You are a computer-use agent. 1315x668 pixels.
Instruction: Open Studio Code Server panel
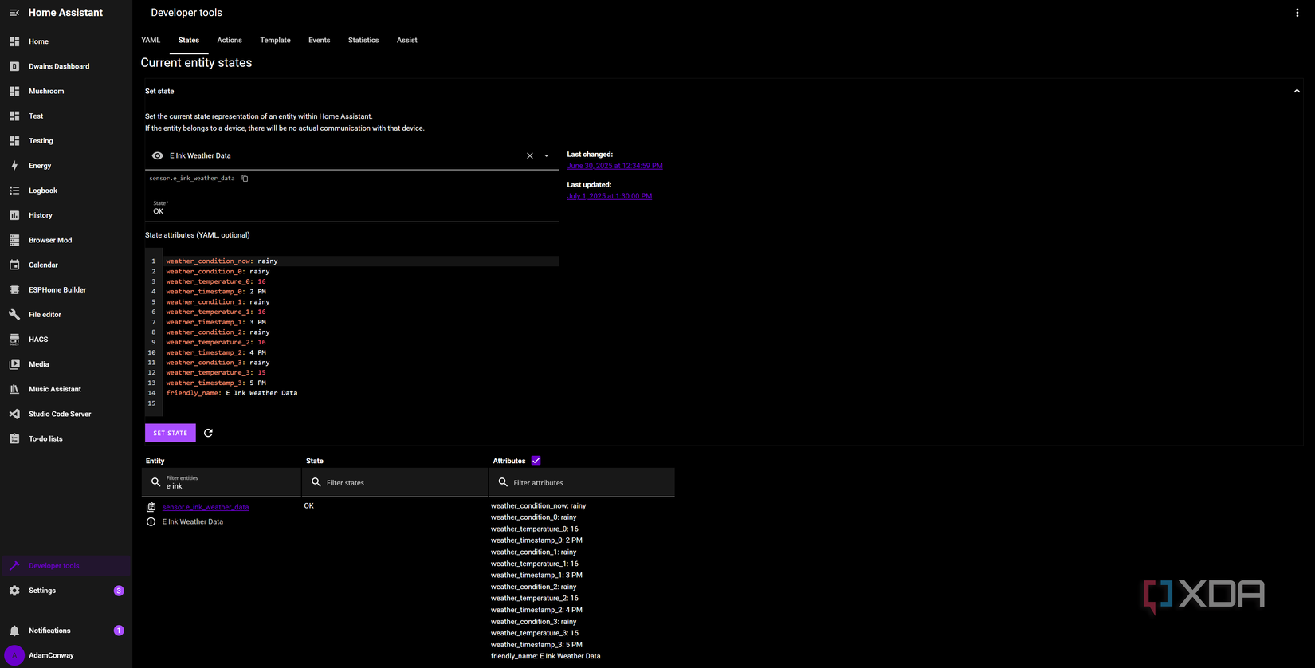click(66, 414)
